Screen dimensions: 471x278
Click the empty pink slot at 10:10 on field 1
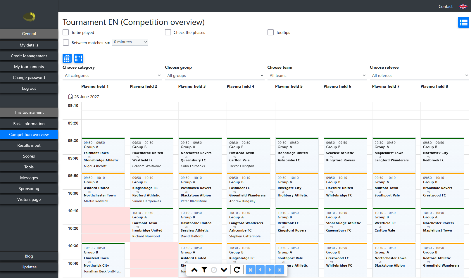tap(106, 225)
